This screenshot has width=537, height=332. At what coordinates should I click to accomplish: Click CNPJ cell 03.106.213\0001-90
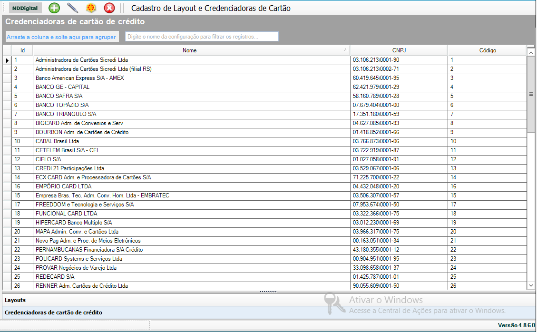pyautogui.click(x=399, y=60)
